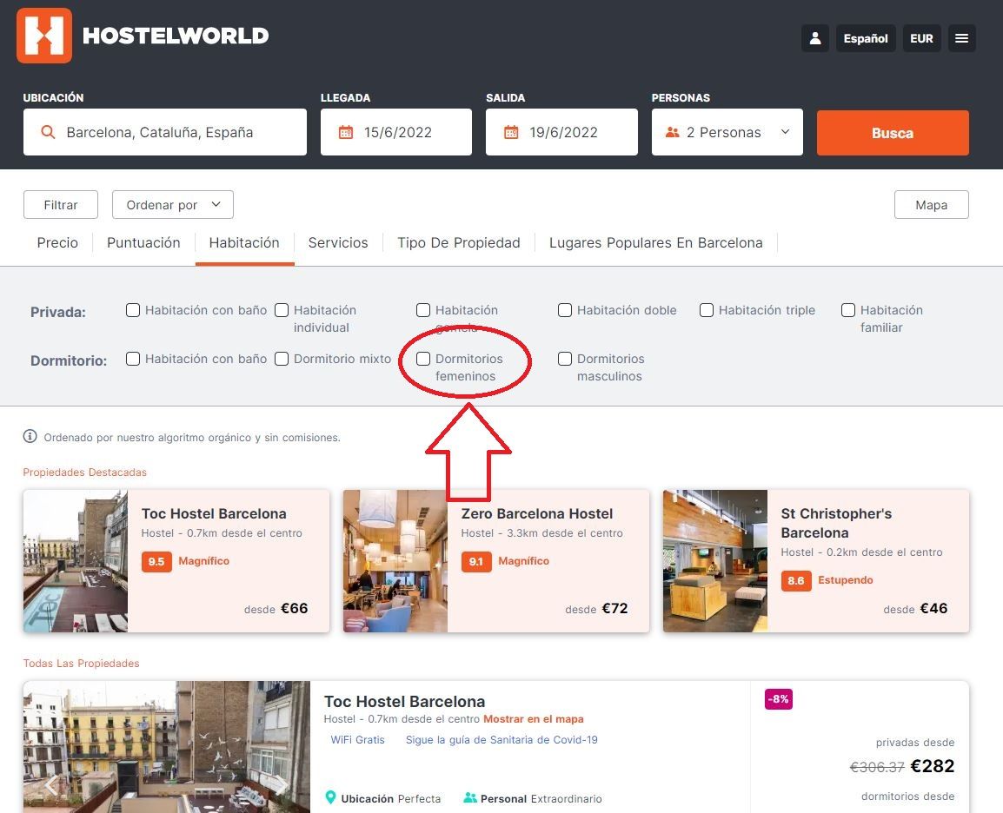Click the 15/6/2022 arrival date field
Viewport: 1003px width, 813px height.
pyautogui.click(x=396, y=132)
